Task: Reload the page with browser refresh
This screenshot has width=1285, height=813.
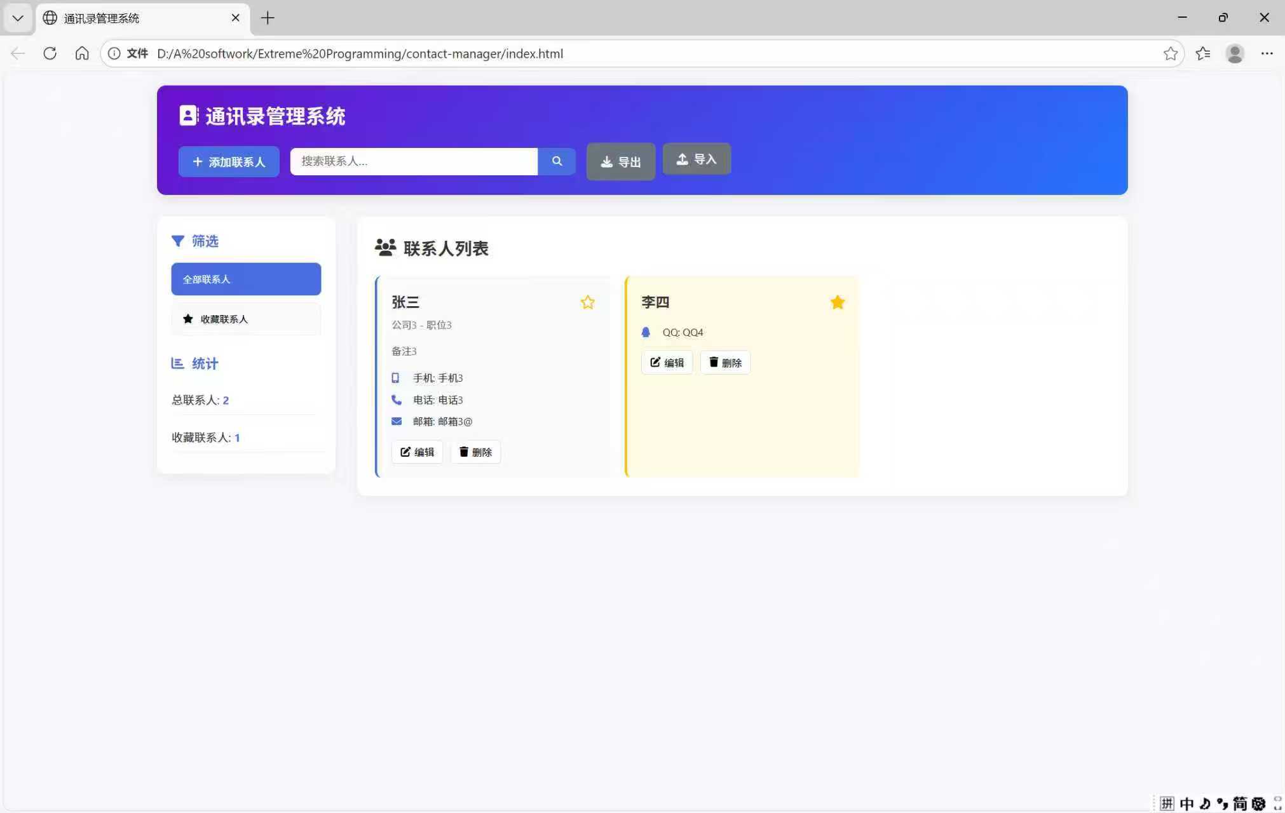Action: [50, 53]
